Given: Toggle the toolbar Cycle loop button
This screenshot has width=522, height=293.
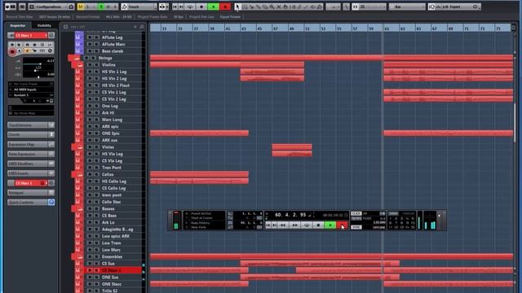Looking at the screenshot, I should coord(190,7).
